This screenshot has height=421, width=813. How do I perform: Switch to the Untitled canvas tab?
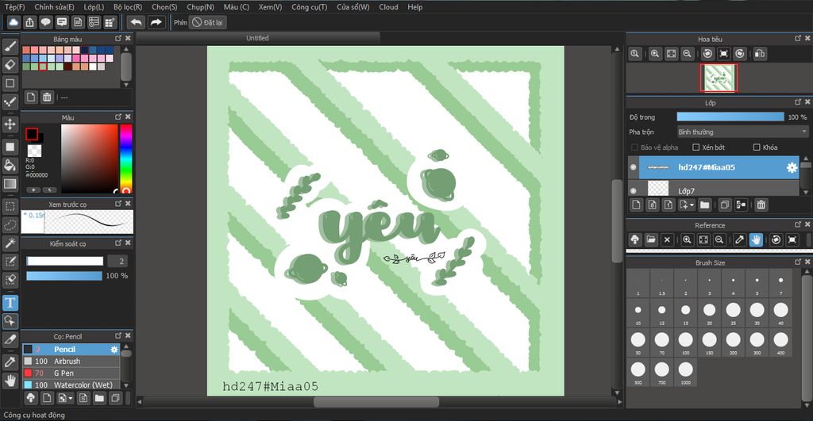(258, 38)
